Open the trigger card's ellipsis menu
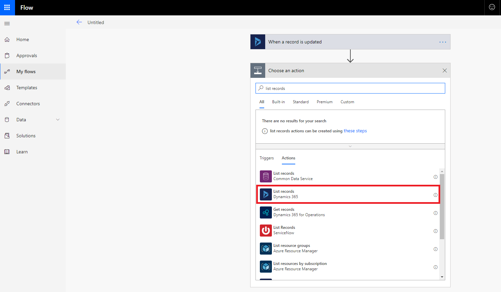The height and width of the screenshot is (292, 501). pos(443,42)
